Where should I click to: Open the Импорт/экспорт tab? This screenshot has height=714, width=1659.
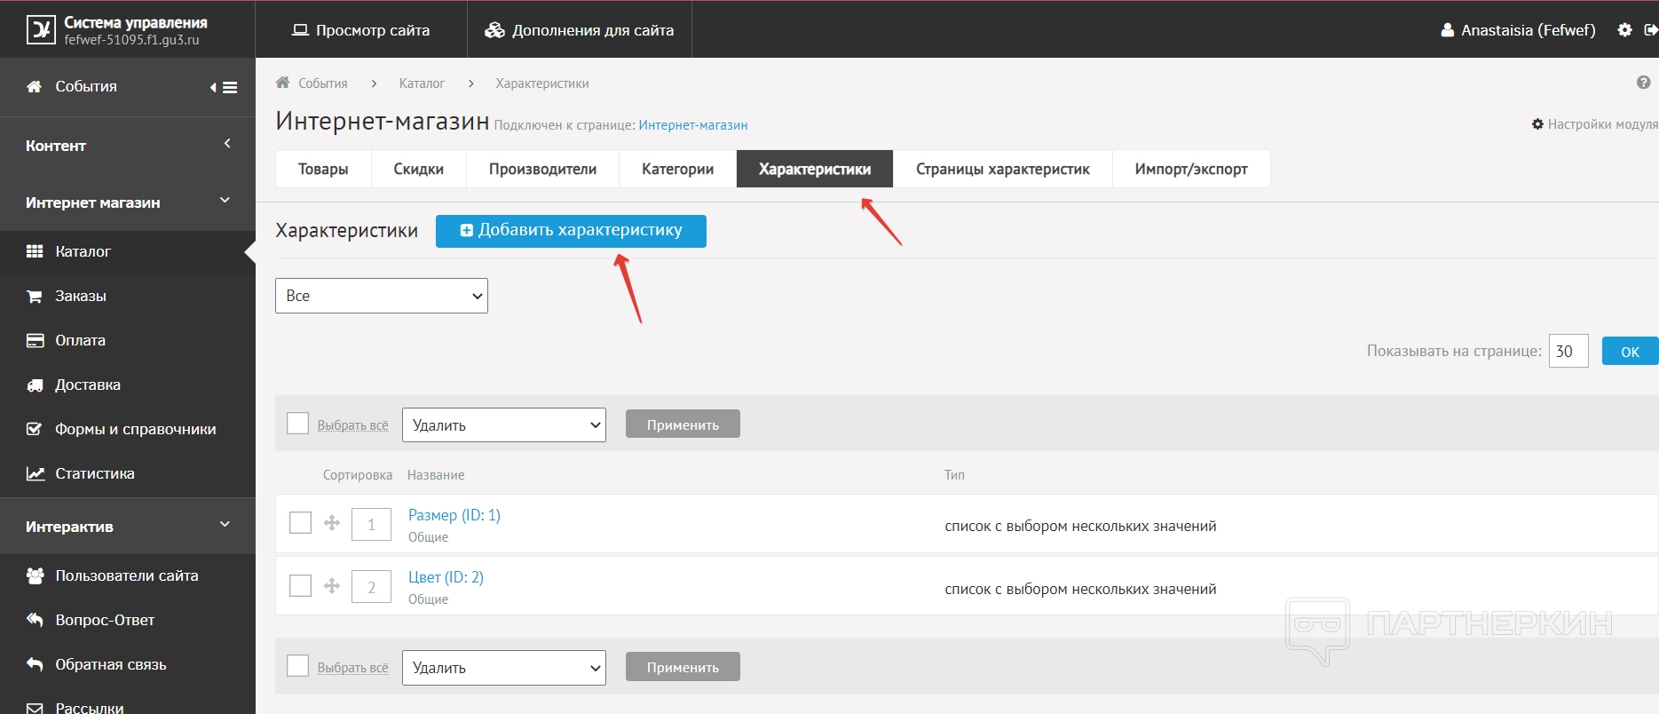pos(1190,169)
